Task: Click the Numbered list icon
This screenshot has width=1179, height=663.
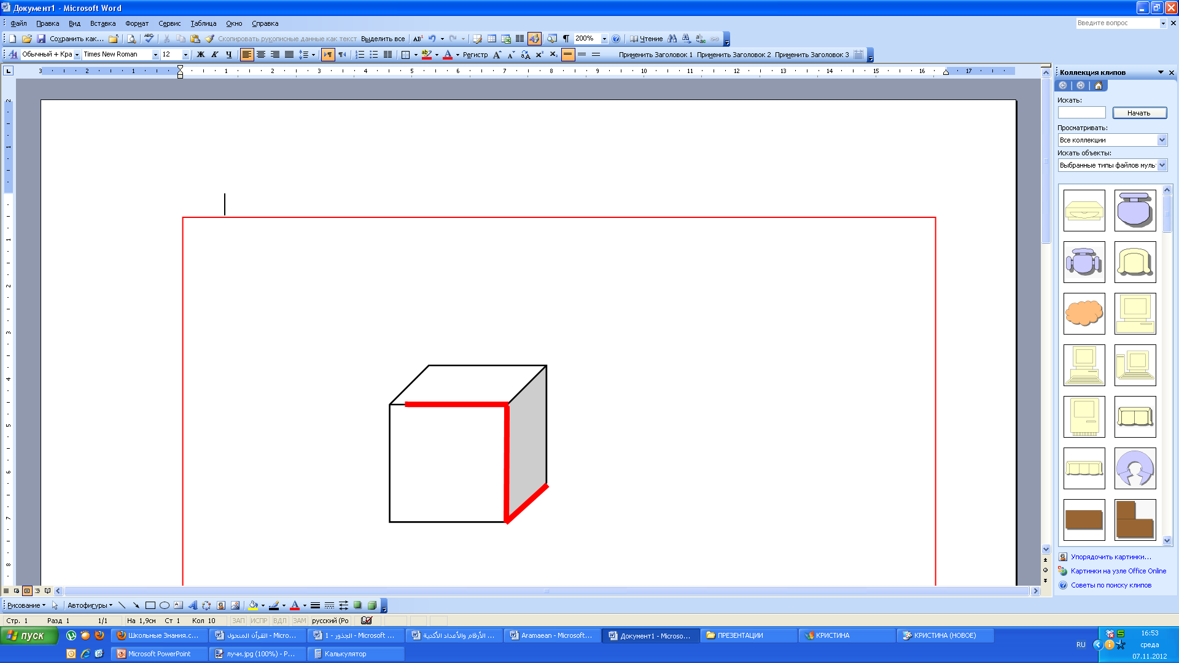Action: click(360, 55)
